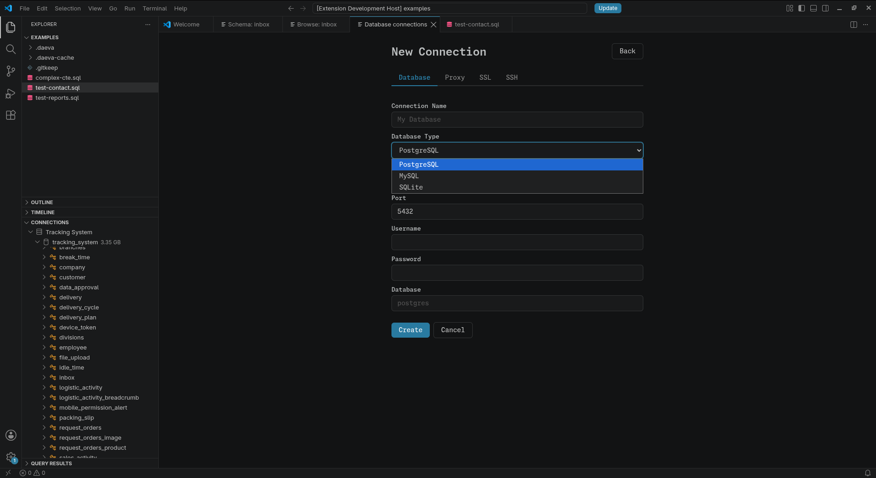876x478 pixels.
Task: Open the Selection menu
Action: click(x=68, y=8)
